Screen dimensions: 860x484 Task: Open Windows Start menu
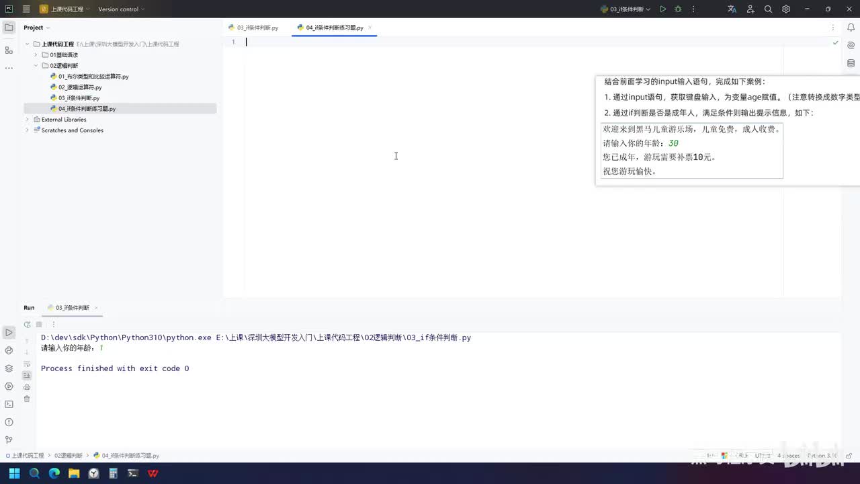pos(14,473)
